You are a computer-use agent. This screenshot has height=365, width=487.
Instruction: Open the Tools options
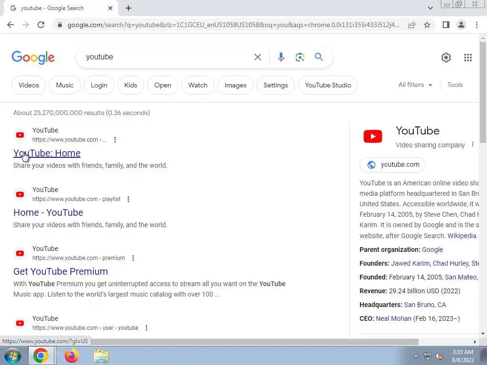(x=455, y=85)
